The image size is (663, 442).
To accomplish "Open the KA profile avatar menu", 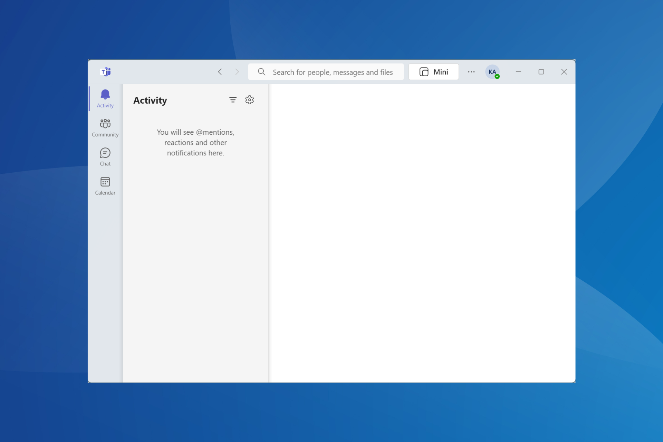I will (492, 72).
